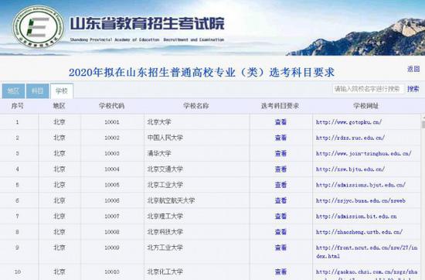Image resolution: width=425 pixels, height=280 pixels.
Task: Visit the zhaosheng.ustb.edu.cn link
Action: point(359,232)
